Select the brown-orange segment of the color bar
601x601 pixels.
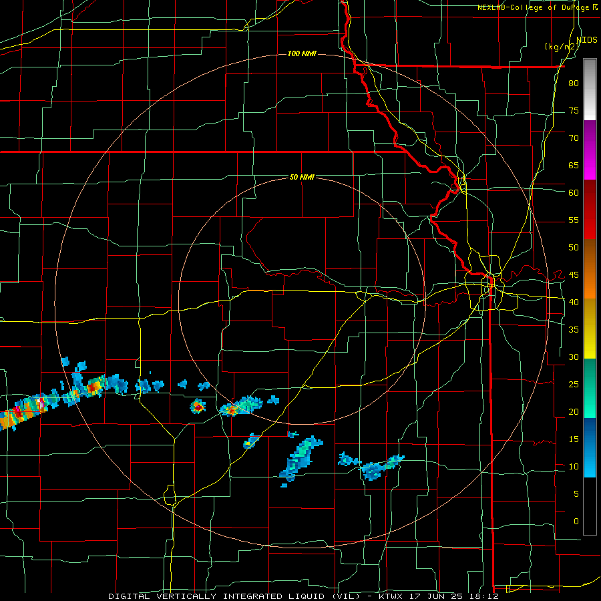click(x=590, y=268)
